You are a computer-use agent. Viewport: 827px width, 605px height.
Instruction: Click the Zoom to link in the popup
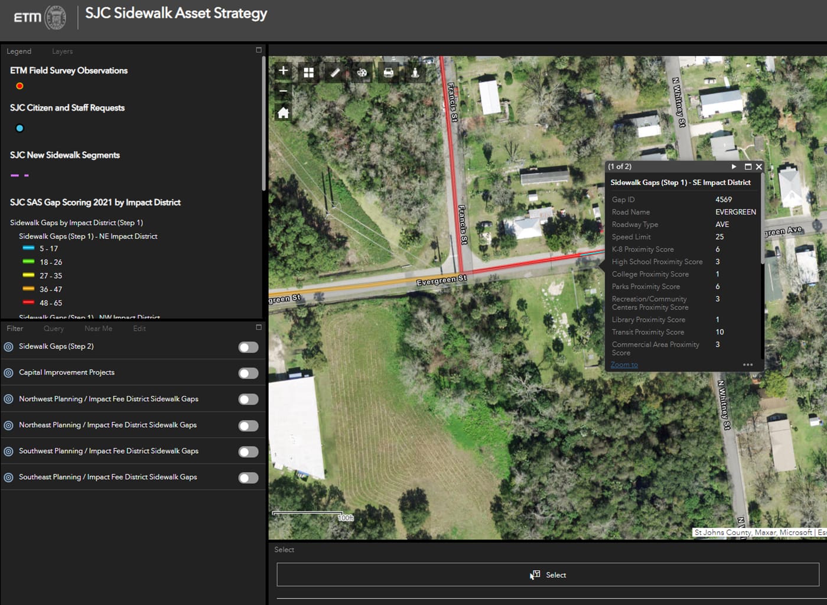624,365
